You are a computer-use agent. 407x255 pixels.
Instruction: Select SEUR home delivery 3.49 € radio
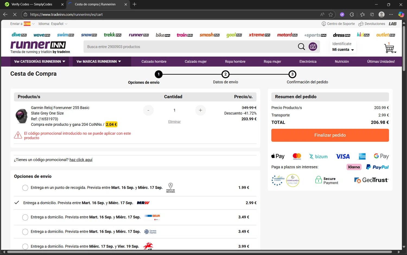(25, 217)
